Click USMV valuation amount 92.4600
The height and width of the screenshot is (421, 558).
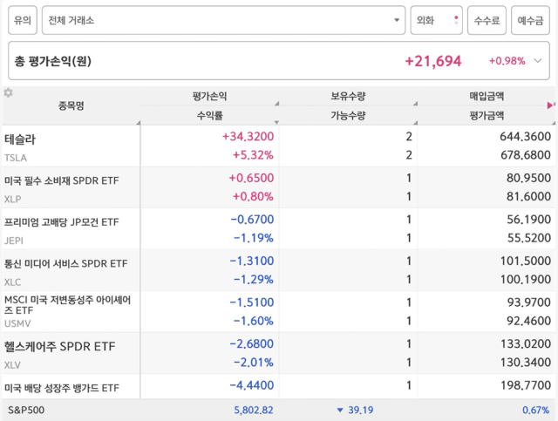click(529, 321)
